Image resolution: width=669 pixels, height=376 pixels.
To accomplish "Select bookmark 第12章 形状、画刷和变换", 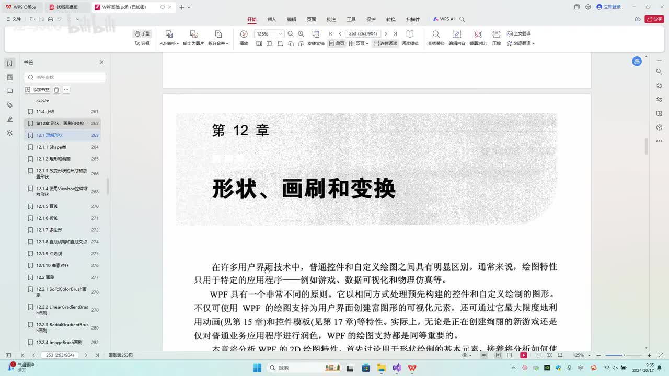I will click(x=62, y=123).
